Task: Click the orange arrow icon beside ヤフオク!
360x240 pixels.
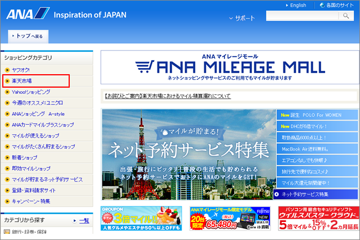Action: click(7, 70)
